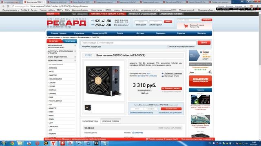Select CORSAIR brand in sidebar
Screen dimensions: 261x146
coord(52,83)
